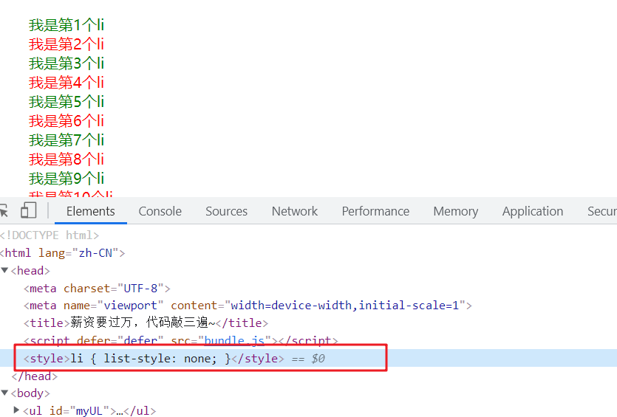Click the text 我是第3个li

[x=66, y=63]
